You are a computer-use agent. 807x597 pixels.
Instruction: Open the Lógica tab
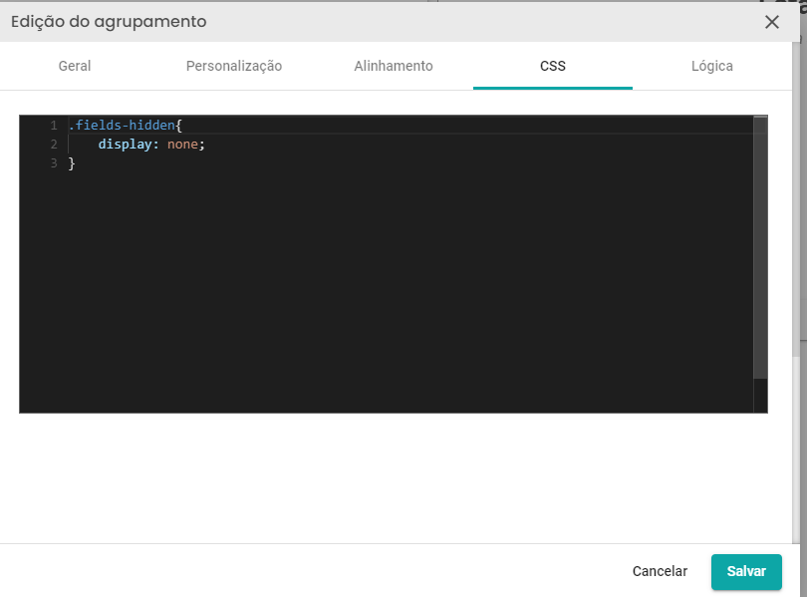click(x=711, y=66)
